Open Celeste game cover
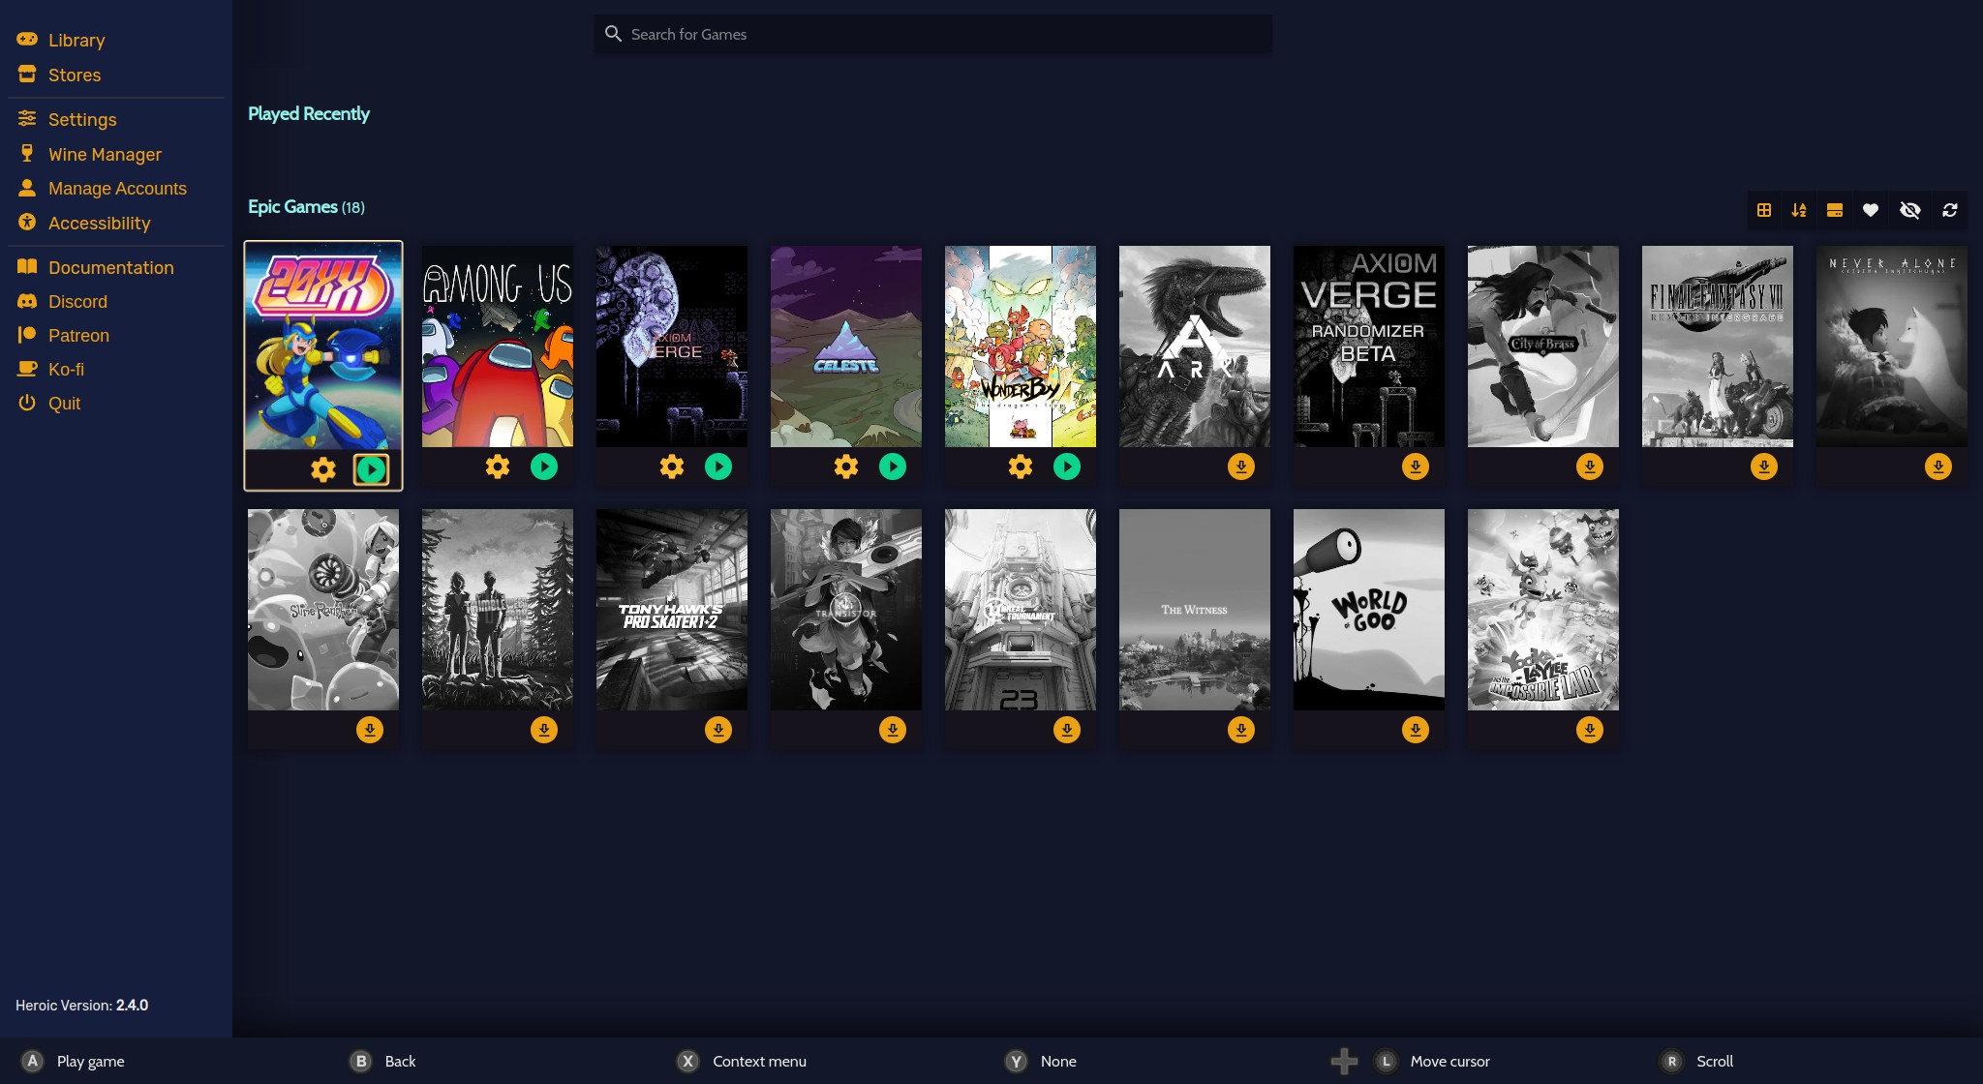1983x1084 pixels. click(846, 346)
